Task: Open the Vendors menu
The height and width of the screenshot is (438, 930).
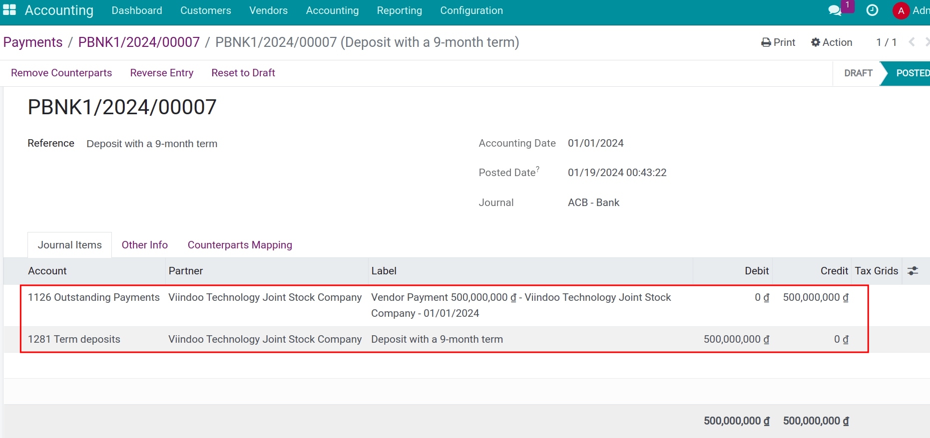Action: pos(268,10)
